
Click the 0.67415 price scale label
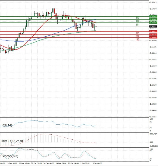[x=153, y=2]
